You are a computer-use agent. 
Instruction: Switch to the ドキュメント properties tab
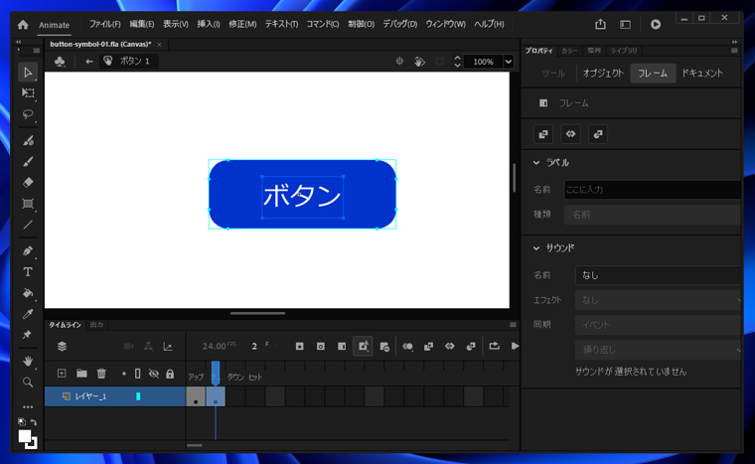point(702,74)
